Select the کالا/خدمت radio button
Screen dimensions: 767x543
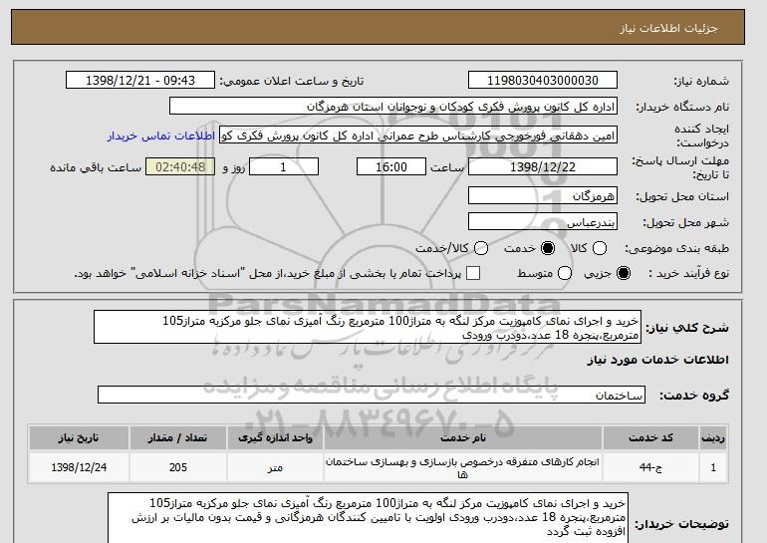pos(481,248)
